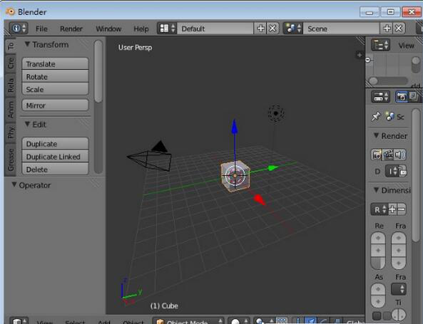Open the viewport properties region plus icon

tap(360, 55)
